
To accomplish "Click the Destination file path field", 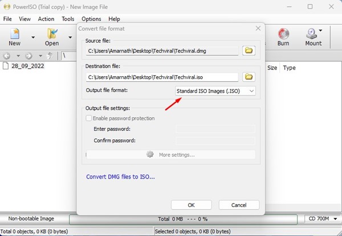I will point(162,77).
